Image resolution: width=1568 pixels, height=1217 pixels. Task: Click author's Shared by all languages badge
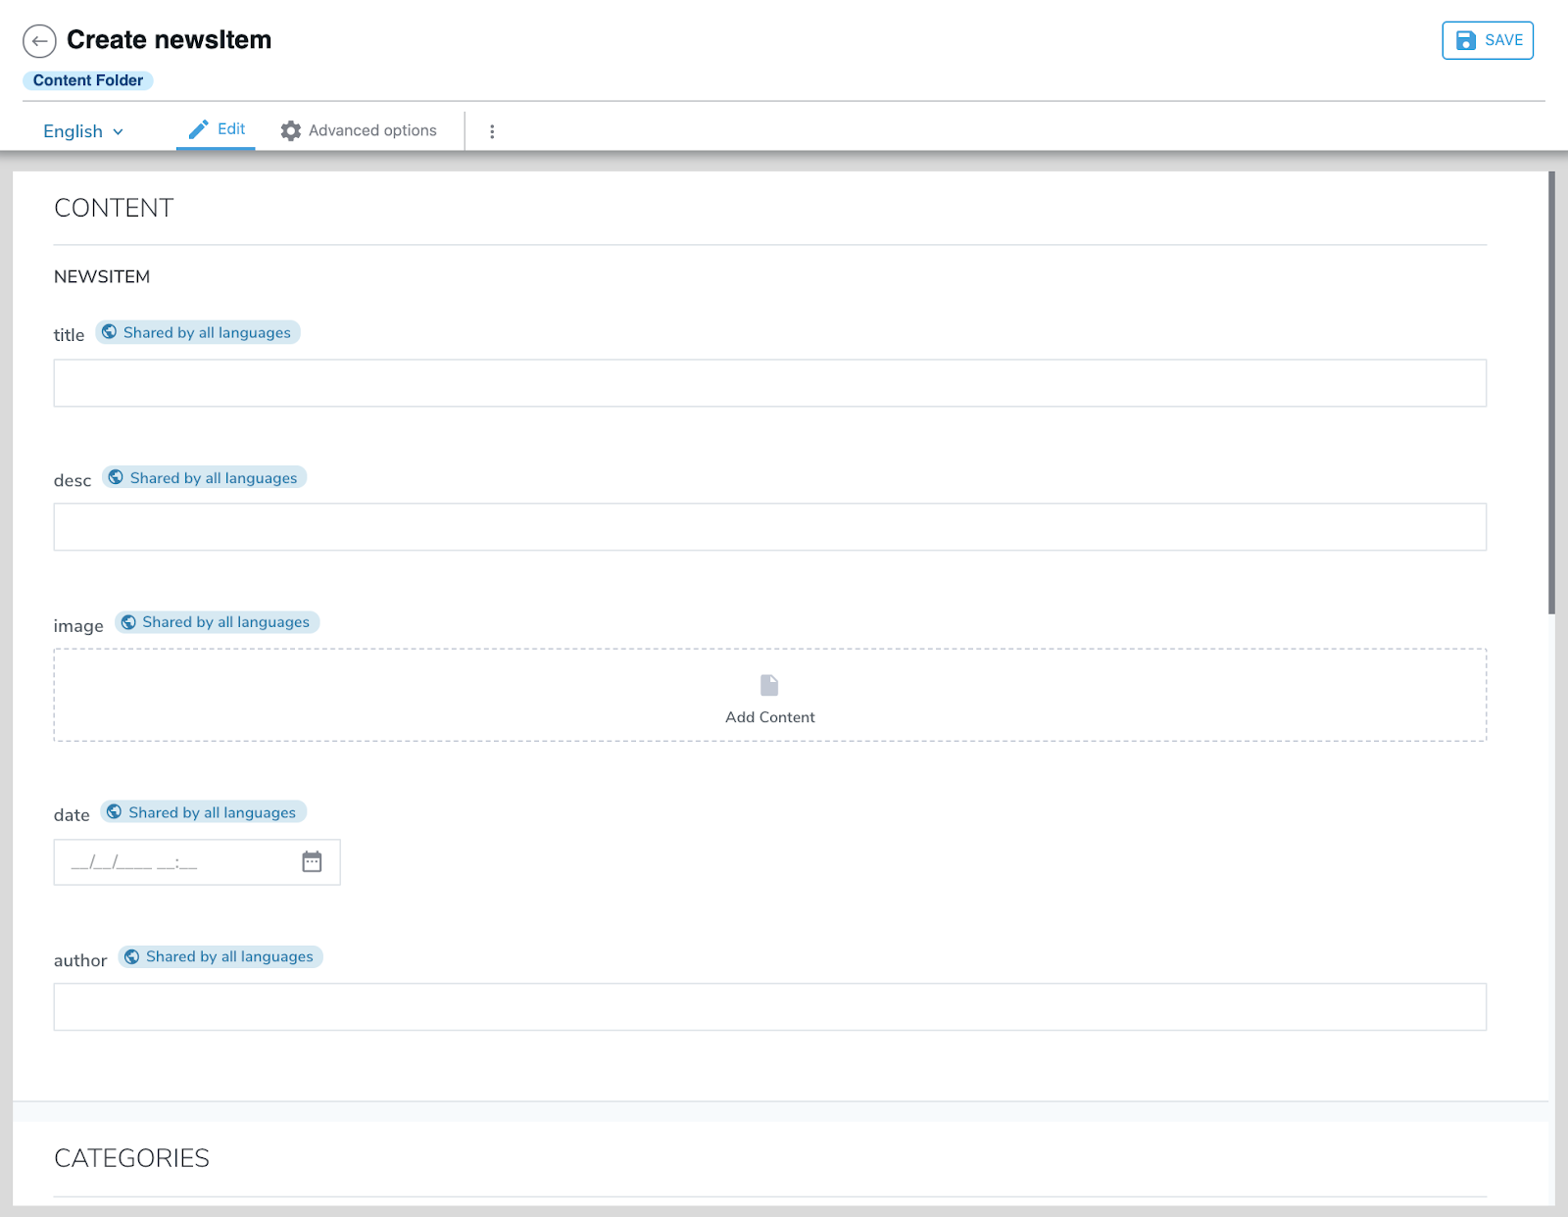220,956
